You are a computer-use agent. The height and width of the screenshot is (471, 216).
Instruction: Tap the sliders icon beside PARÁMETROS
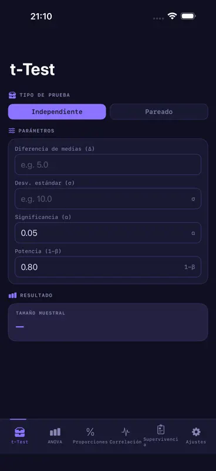[12, 131]
